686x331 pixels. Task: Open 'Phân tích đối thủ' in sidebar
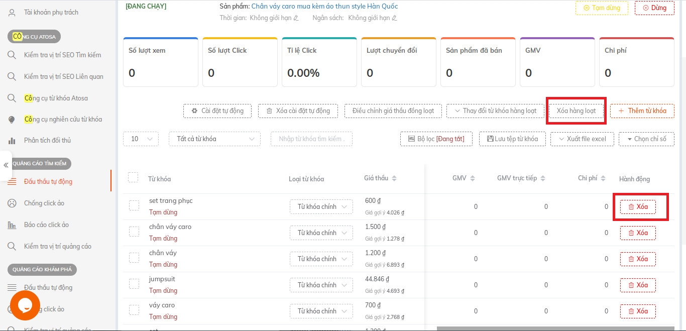47,140
